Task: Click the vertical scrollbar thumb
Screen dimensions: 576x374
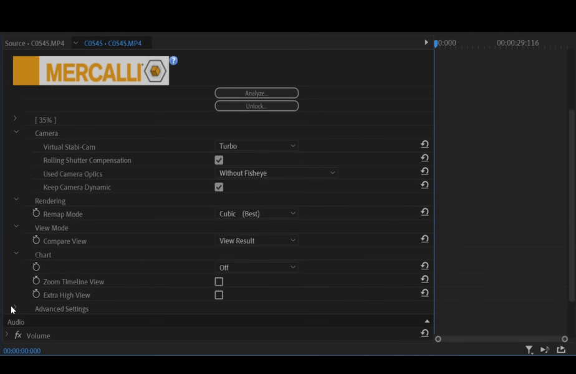Action: (572, 206)
